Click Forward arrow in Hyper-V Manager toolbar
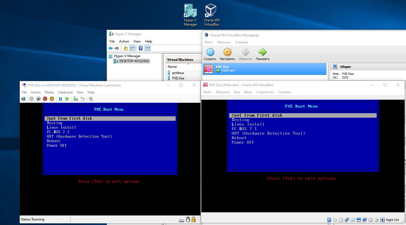 [117, 48]
